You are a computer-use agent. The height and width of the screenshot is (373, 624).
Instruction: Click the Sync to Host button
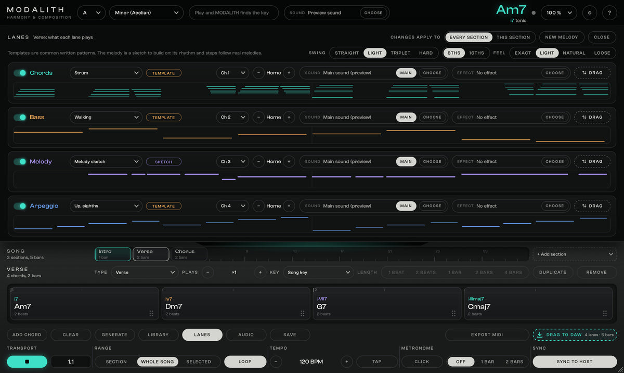coord(575,362)
